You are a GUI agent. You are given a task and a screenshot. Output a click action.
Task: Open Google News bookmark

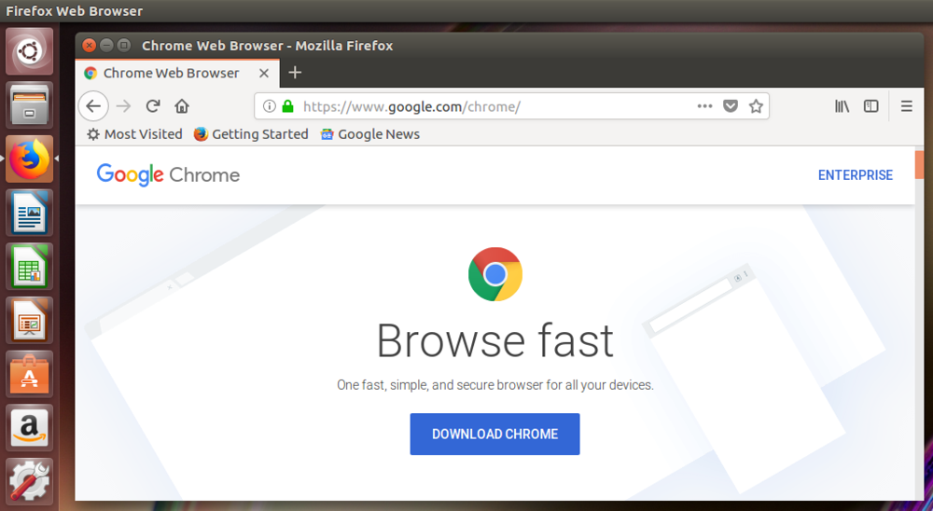pyautogui.click(x=370, y=134)
